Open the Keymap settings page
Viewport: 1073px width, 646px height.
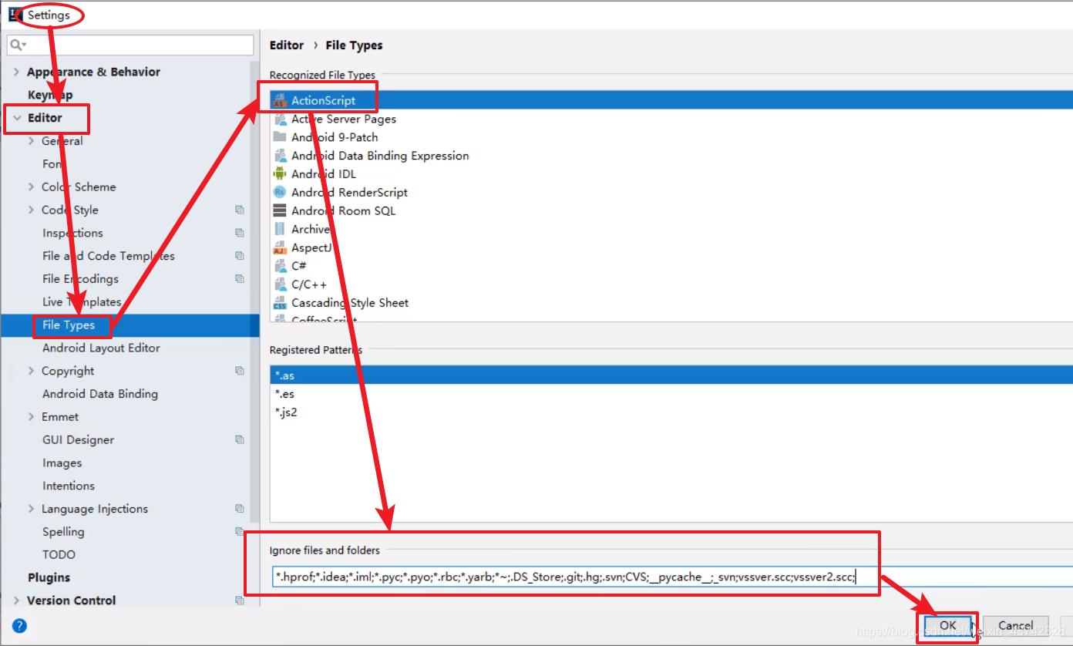pos(50,95)
